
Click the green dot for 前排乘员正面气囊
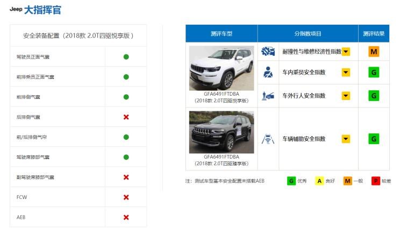pyautogui.click(x=126, y=77)
